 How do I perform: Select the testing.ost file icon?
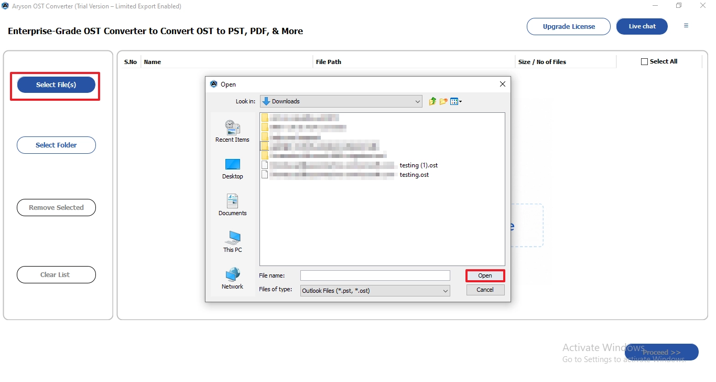tap(265, 174)
